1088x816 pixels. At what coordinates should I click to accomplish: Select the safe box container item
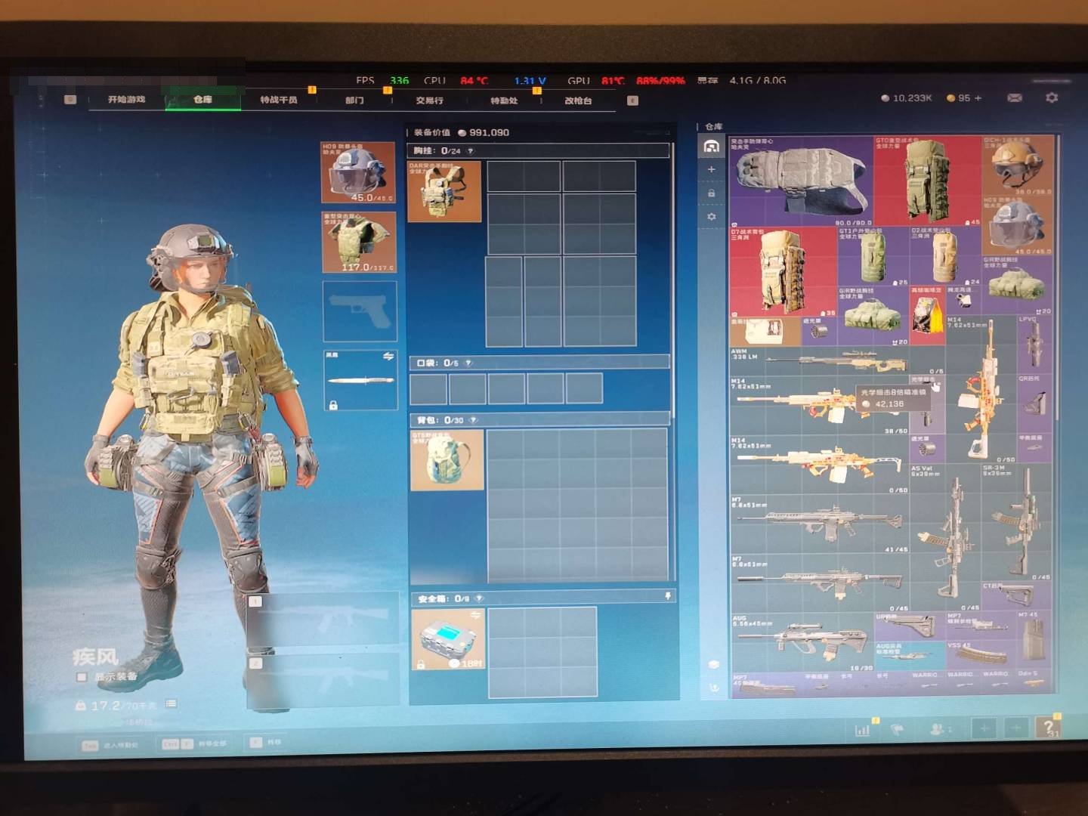point(449,639)
